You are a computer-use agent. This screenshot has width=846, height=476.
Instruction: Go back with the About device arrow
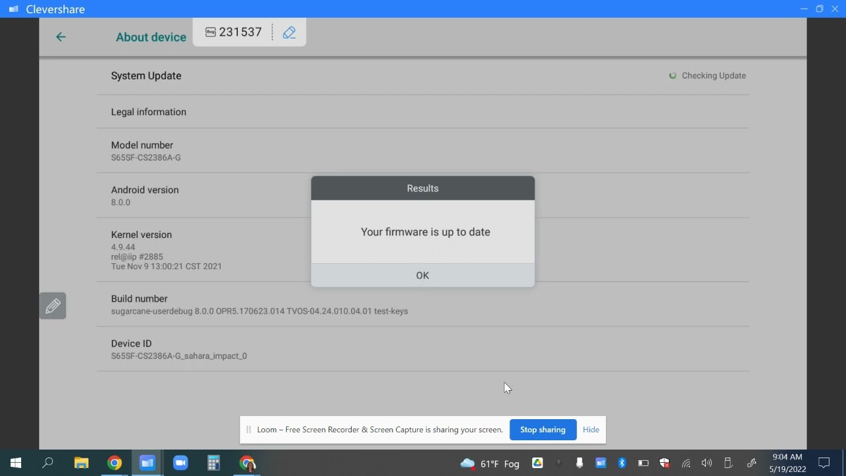click(61, 37)
